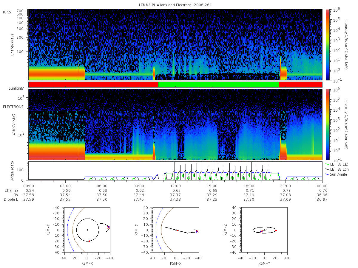Open the KSM-Y versus KSM-Z orbit plot

264,230
